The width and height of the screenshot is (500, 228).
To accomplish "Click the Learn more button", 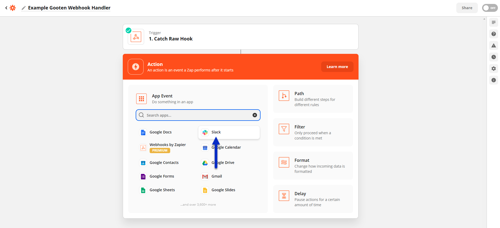I will (337, 67).
